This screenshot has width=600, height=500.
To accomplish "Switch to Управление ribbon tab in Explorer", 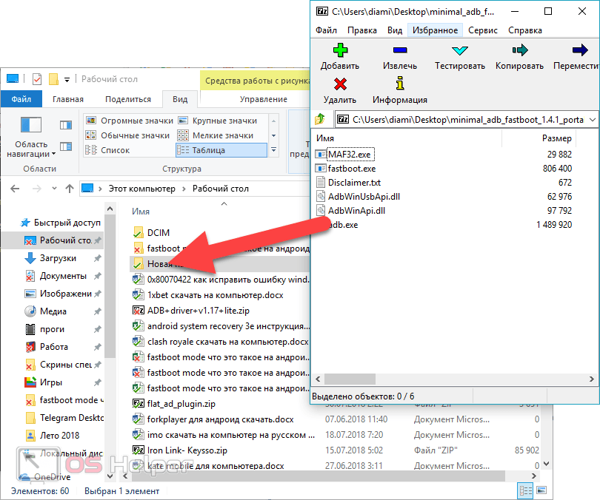I will 263,99.
